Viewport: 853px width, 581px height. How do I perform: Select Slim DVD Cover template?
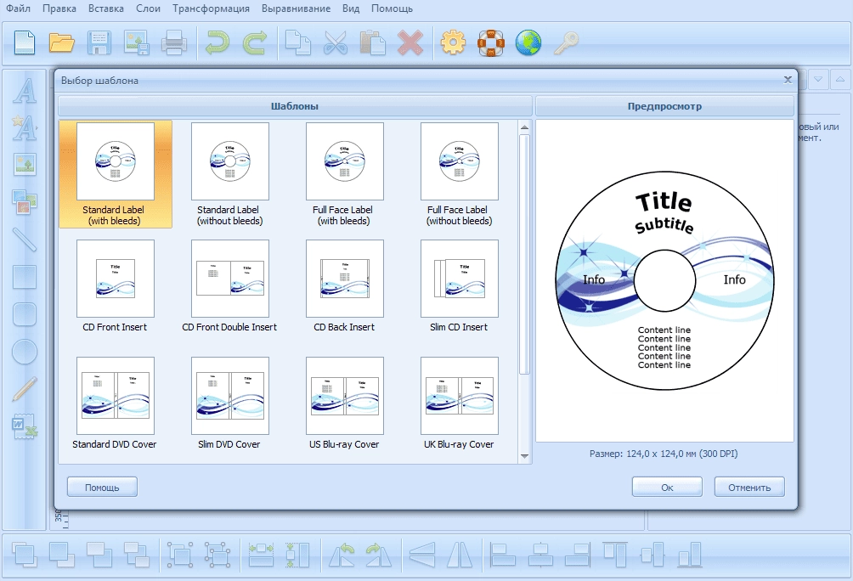(x=230, y=403)
